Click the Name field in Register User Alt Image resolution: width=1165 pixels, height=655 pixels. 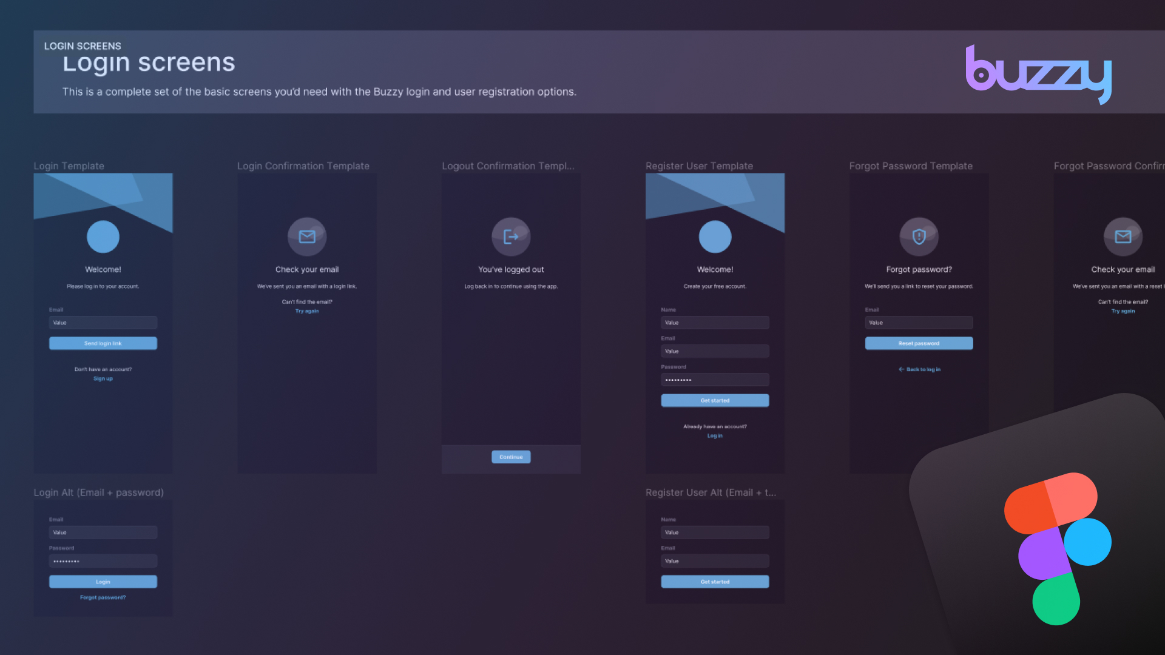click(715, 532)
